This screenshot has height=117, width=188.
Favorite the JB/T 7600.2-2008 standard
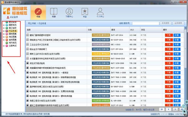(177, 77)
